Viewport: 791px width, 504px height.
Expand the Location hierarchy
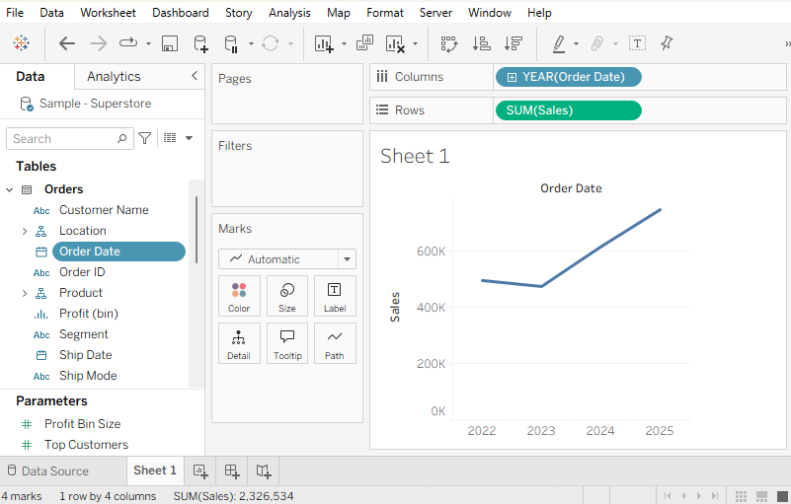[24, 231]
